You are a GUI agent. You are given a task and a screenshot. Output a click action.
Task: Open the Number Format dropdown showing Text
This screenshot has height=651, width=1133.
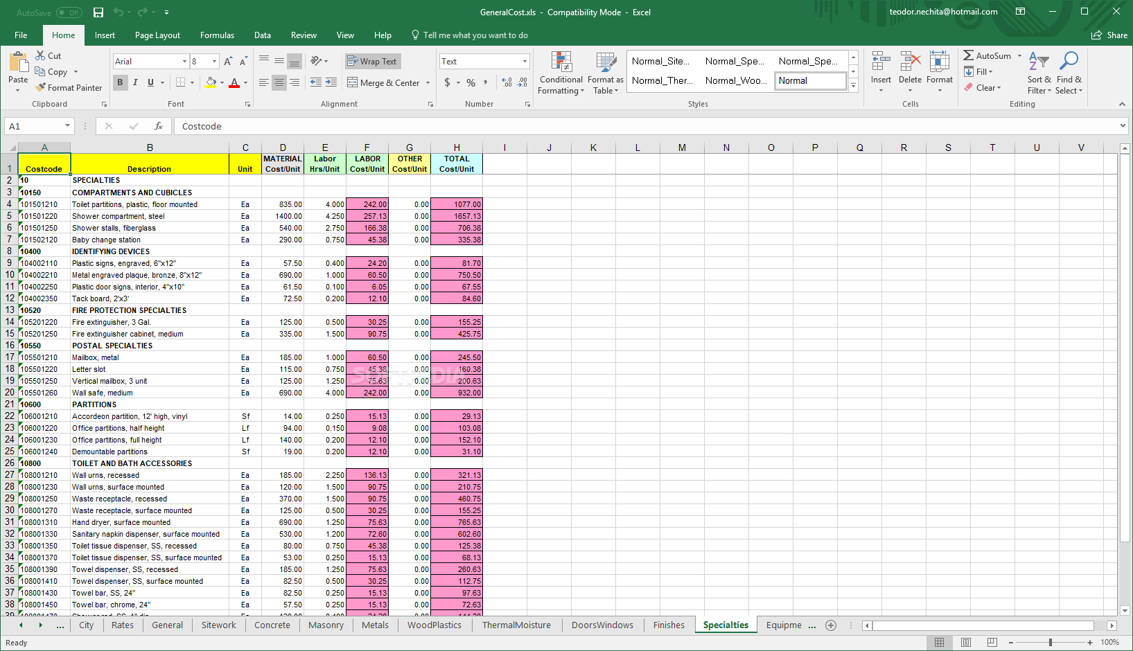click(525, 62)
